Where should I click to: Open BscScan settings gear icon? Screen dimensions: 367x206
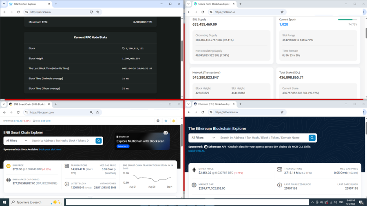point(158,121)
